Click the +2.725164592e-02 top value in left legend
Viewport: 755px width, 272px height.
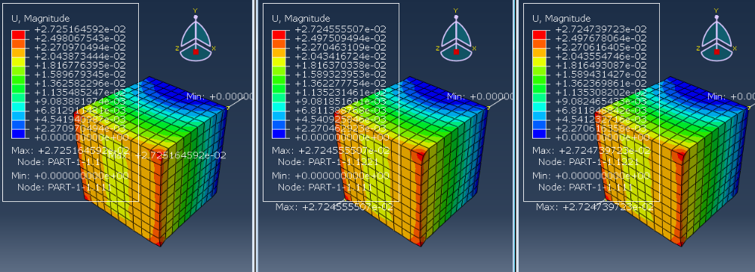79,29
